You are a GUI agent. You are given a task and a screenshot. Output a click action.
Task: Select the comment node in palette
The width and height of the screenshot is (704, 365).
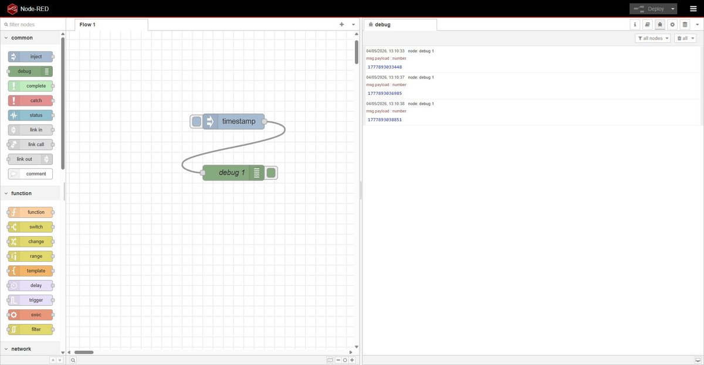(31, 173)
